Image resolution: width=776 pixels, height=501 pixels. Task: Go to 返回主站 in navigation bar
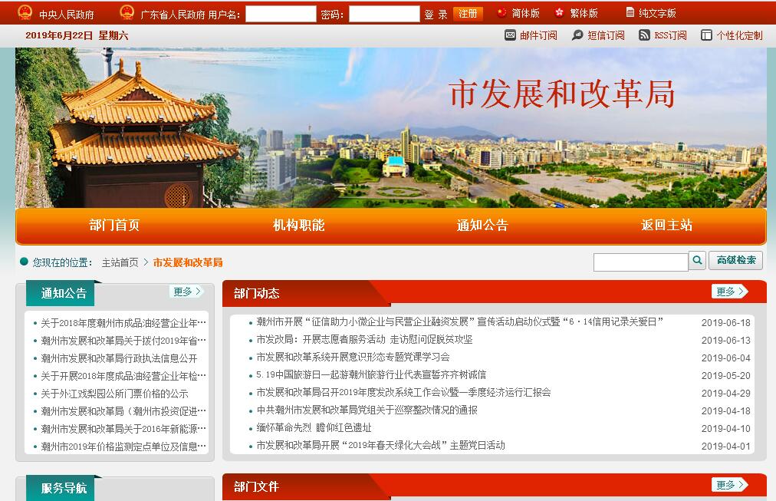pos(666,226)
